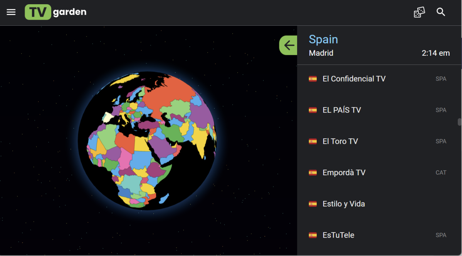Click the flag icon next to EL PAÍS TV
Image resolution: width=462 pixels, height=256 pixels.
313,110
